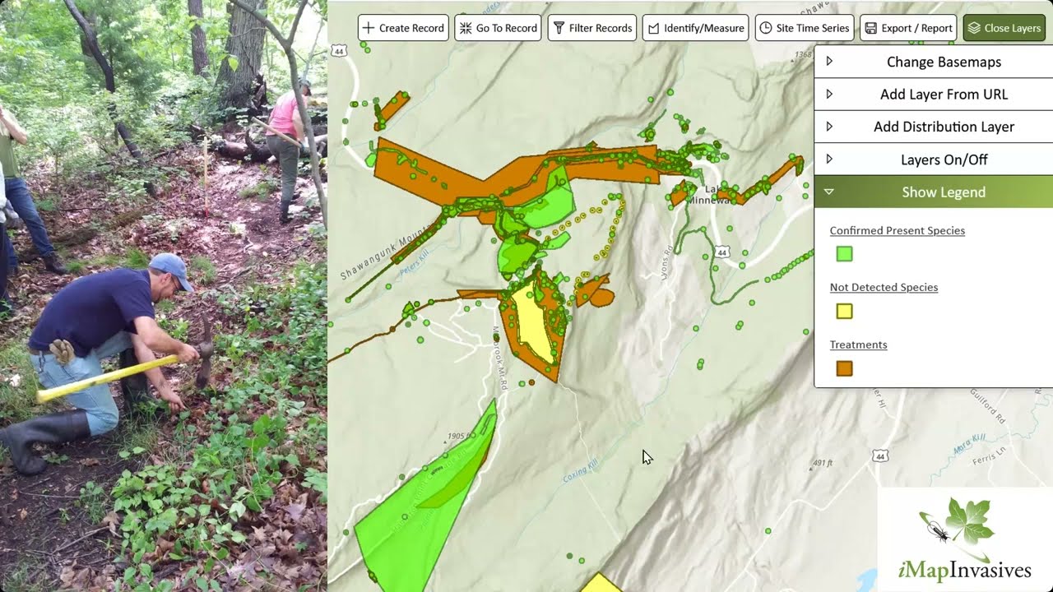Image resolution: width=1053 pixels, height=592 pixels.
Task: Activate the Identify/Measure tool
Action: click(x=696, y=28)
